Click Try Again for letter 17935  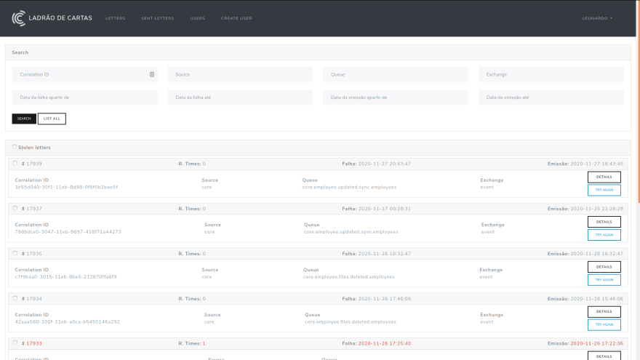point(604,280)
